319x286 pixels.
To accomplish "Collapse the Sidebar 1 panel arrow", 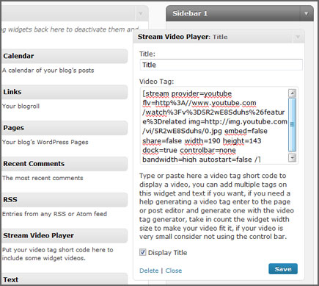I will [306, 14].
